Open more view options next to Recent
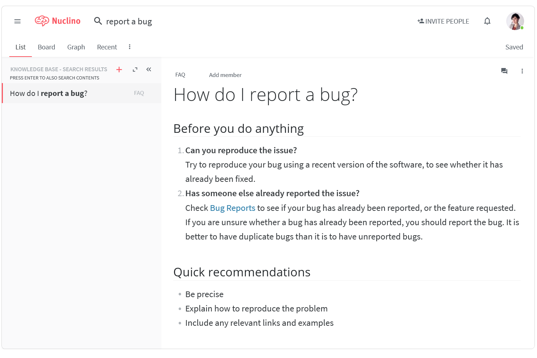 pos(130,47)
